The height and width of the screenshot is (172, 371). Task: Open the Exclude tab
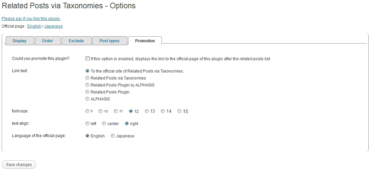[x=76, y=41]
